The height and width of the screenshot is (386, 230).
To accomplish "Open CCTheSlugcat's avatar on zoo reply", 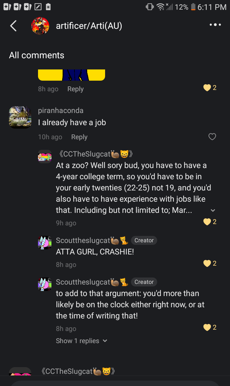I will point(45,156).
